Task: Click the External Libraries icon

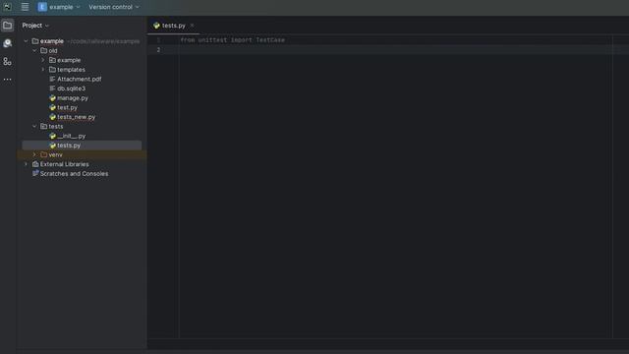Action: click(x=35, y=164)
